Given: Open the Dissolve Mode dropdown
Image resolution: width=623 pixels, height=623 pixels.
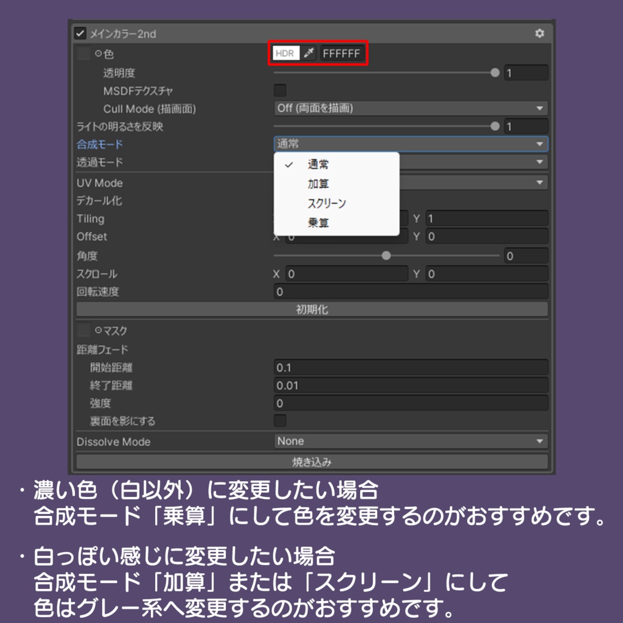Looking at the screenshot, I should tap(409, 440).
